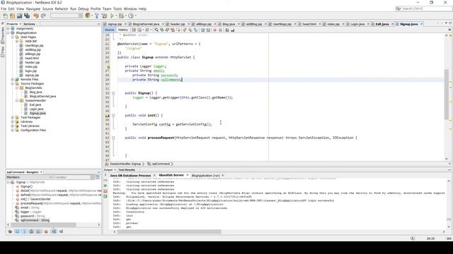
Task: Click the New Project toolbar icon
Action: (13, 16)
